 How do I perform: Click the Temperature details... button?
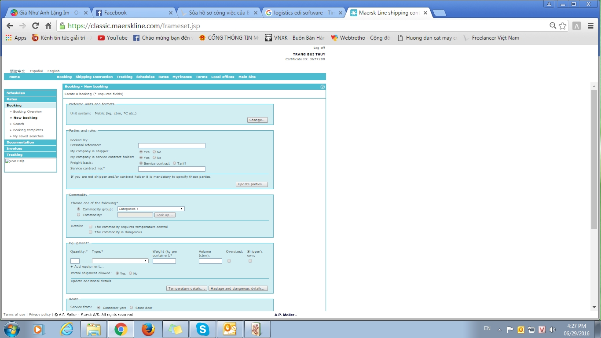187,289
